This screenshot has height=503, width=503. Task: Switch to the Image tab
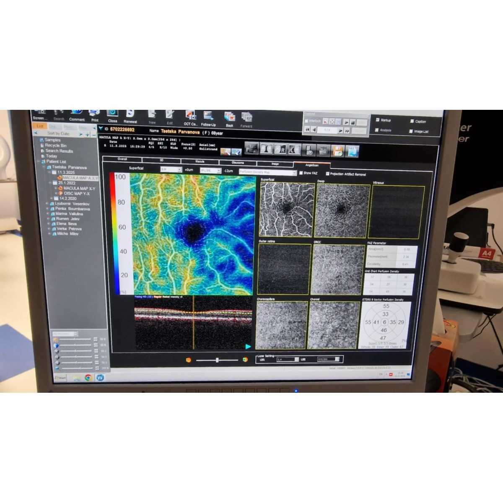[275, 163]
